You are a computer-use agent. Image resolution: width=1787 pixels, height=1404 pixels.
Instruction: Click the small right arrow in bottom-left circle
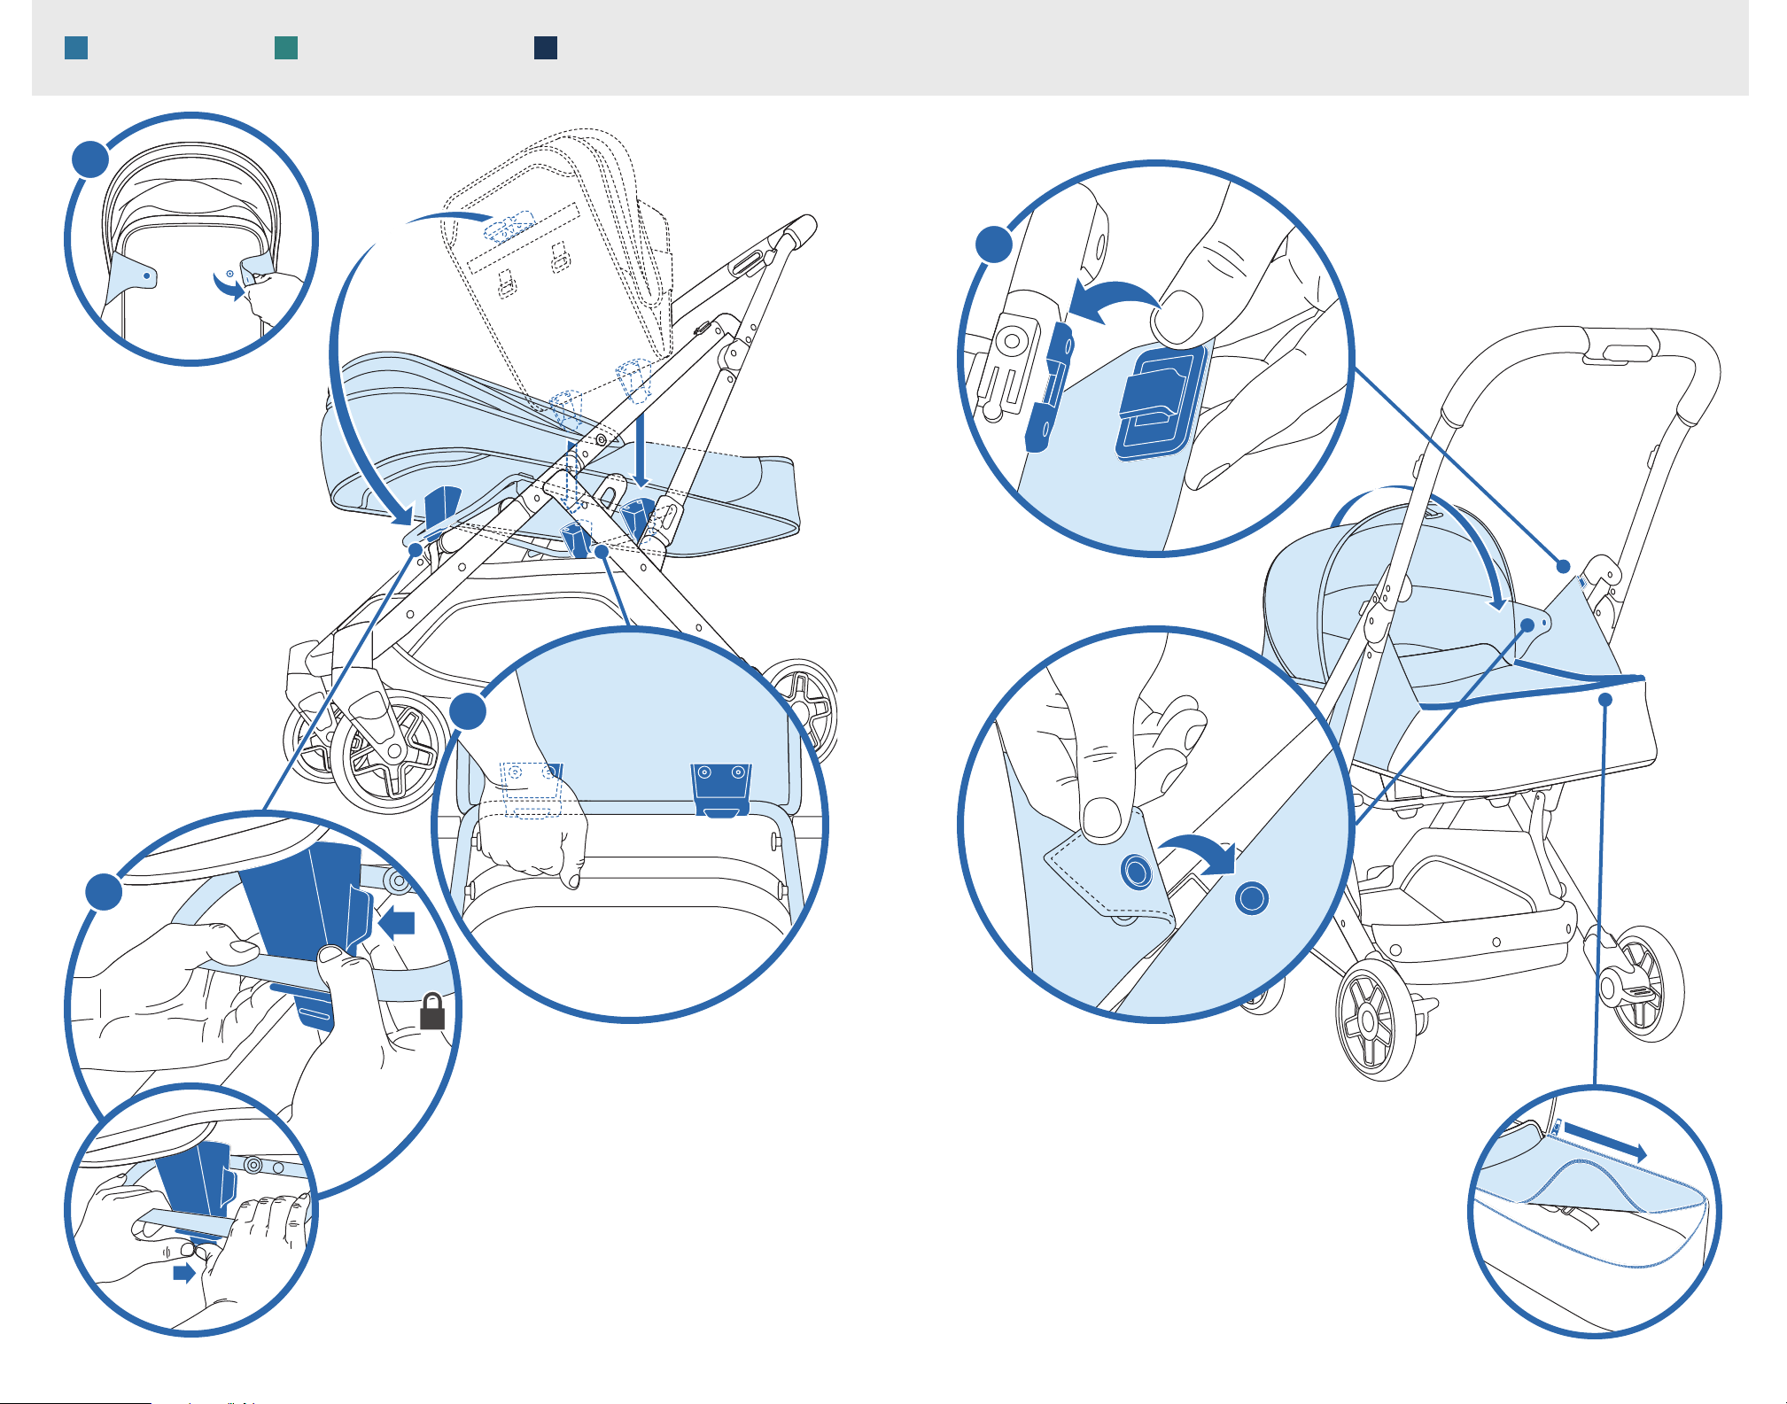click(x=183, y=1273)
